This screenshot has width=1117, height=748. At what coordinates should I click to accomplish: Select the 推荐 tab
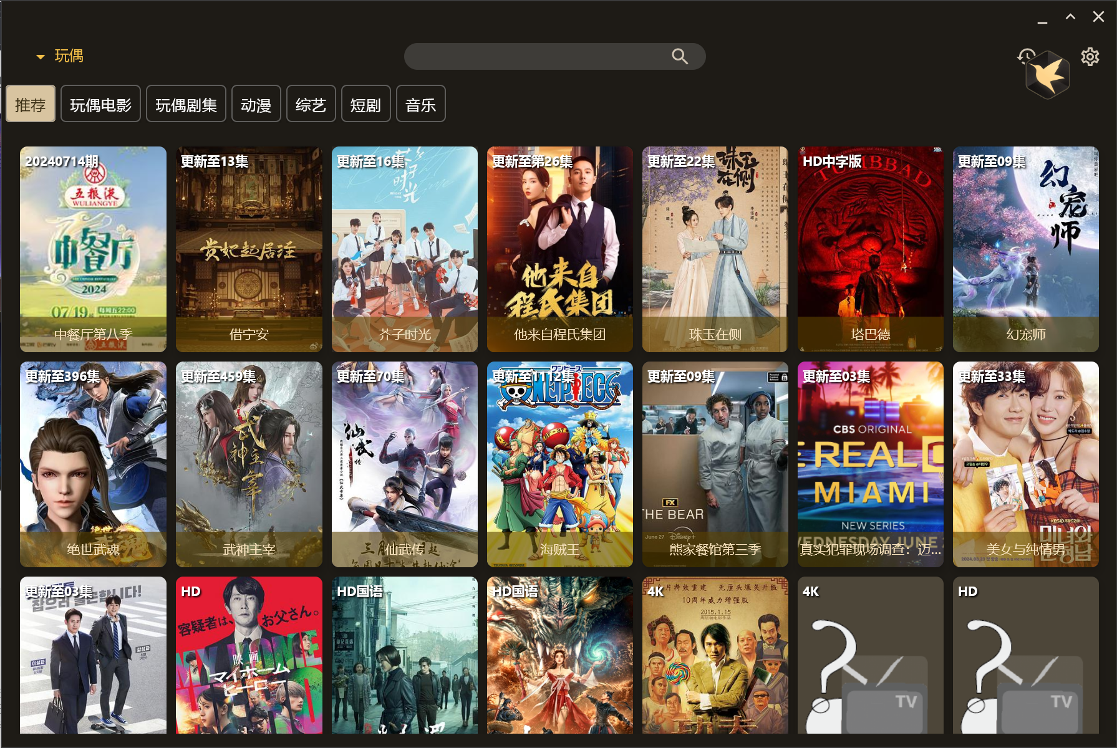click(x=31, y=104)
